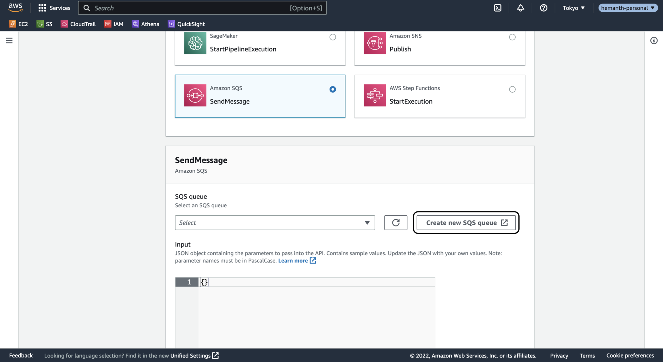Open the Athena favorite shortcut
663x362 pixels.
pos(145,24)
